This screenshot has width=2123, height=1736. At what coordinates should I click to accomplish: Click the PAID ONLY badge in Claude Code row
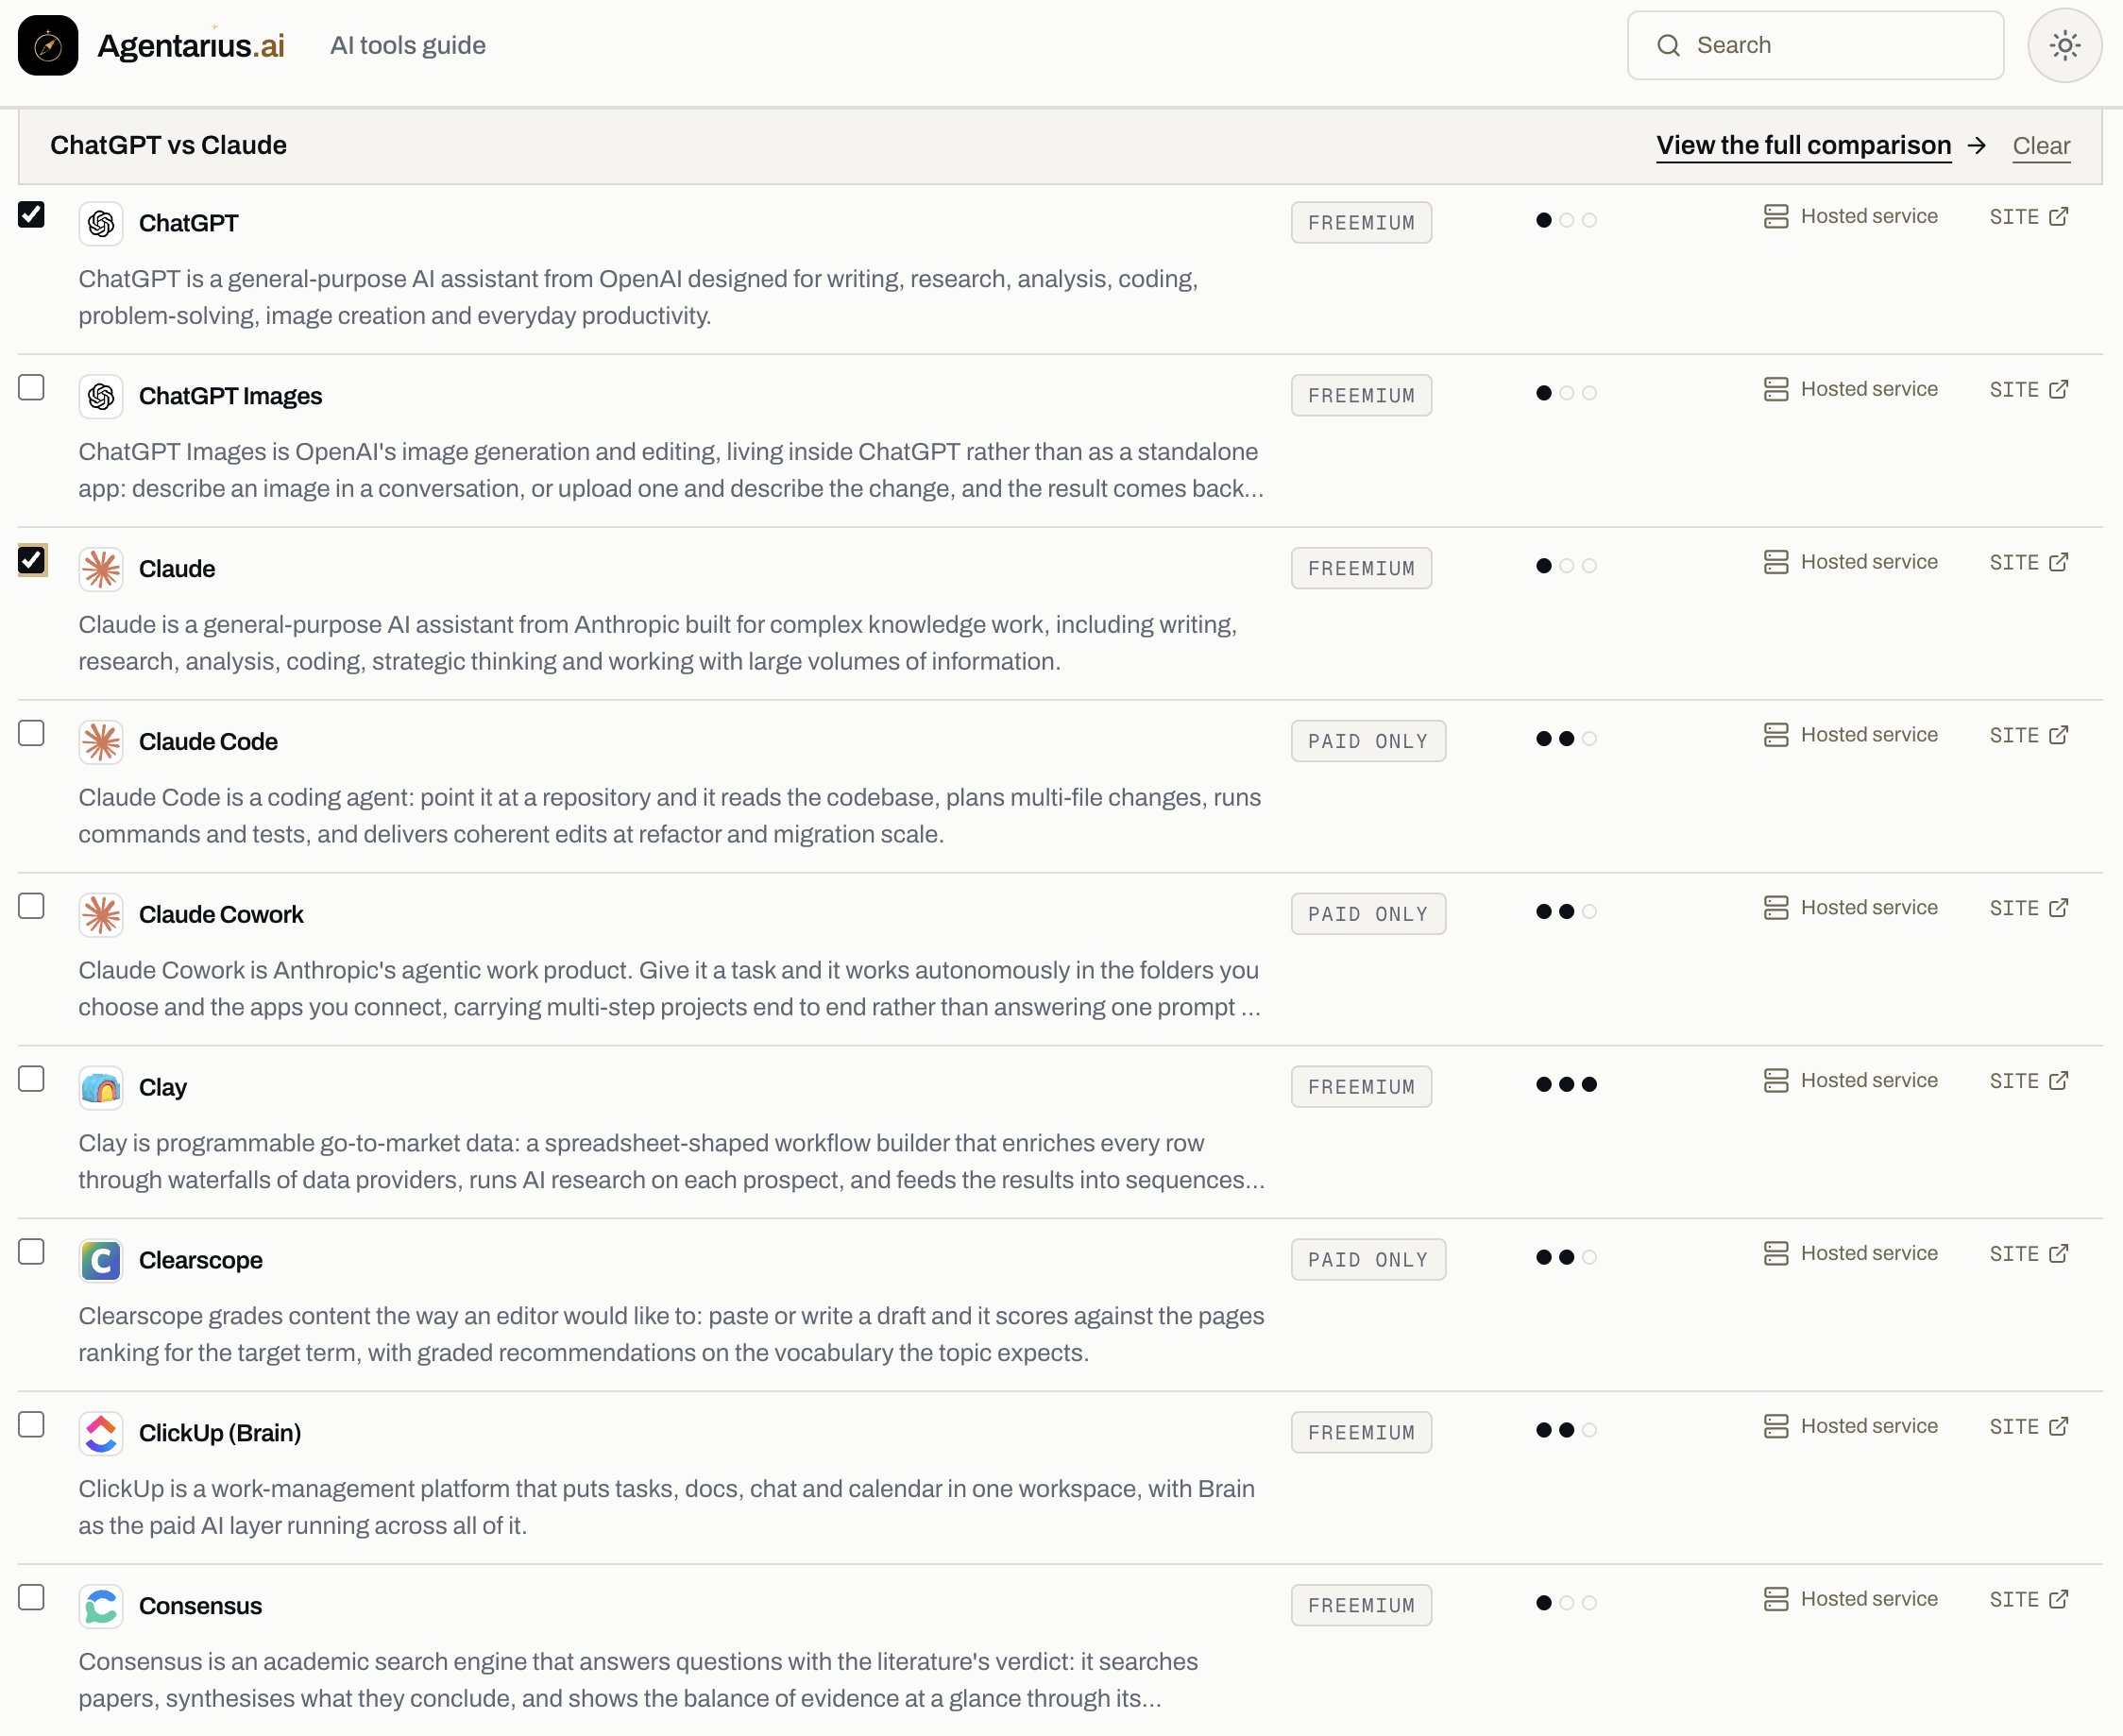click(x=1368, y=742)
